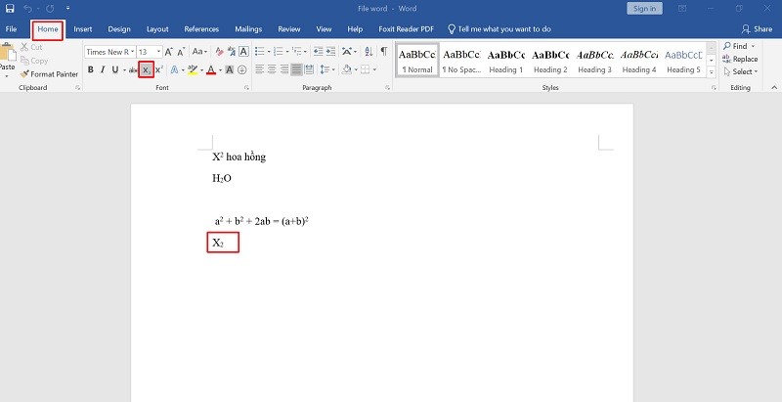Open the File tab
This screenshot has width=782, height=402.
tap(11, 29)
